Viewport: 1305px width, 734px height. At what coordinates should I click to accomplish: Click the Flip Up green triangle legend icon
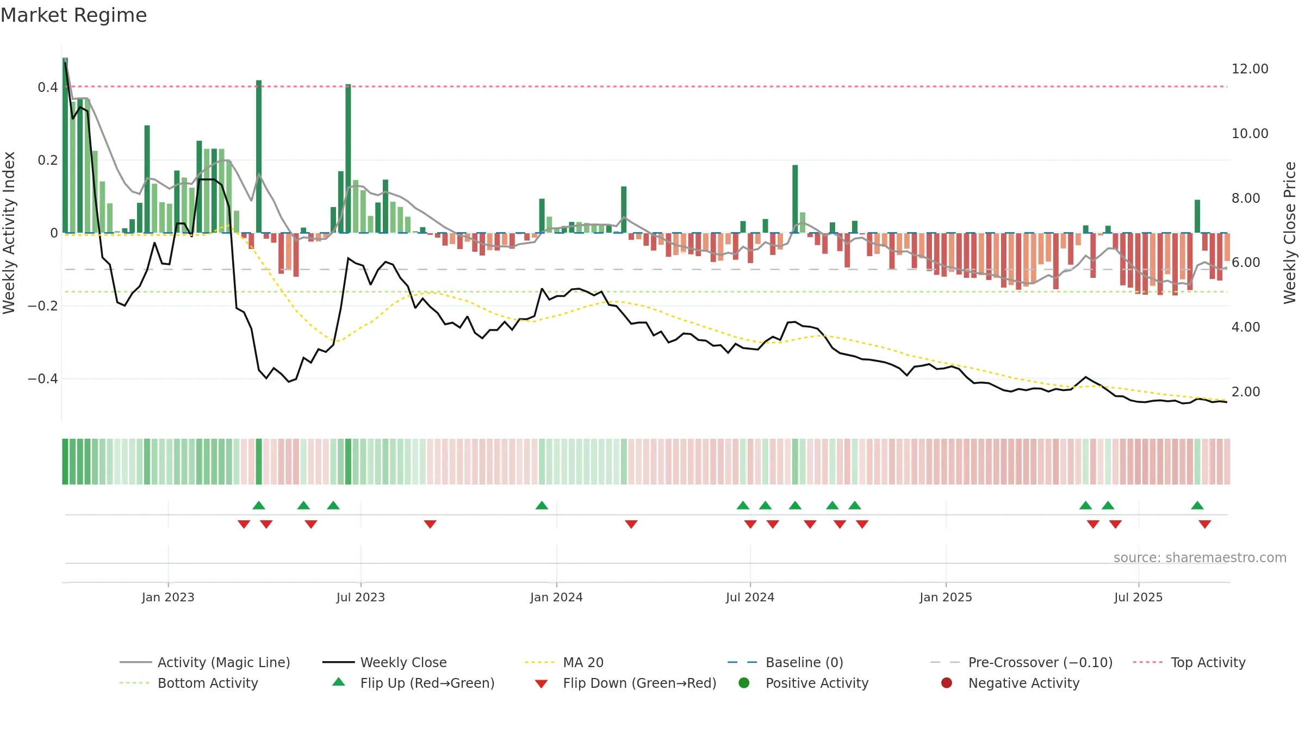[x=339, y=682]
